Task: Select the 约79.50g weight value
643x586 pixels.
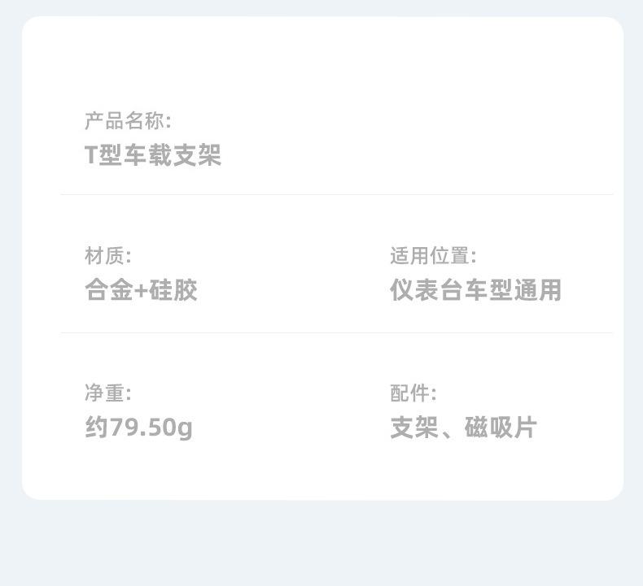Action: click(x=138, y=428)
